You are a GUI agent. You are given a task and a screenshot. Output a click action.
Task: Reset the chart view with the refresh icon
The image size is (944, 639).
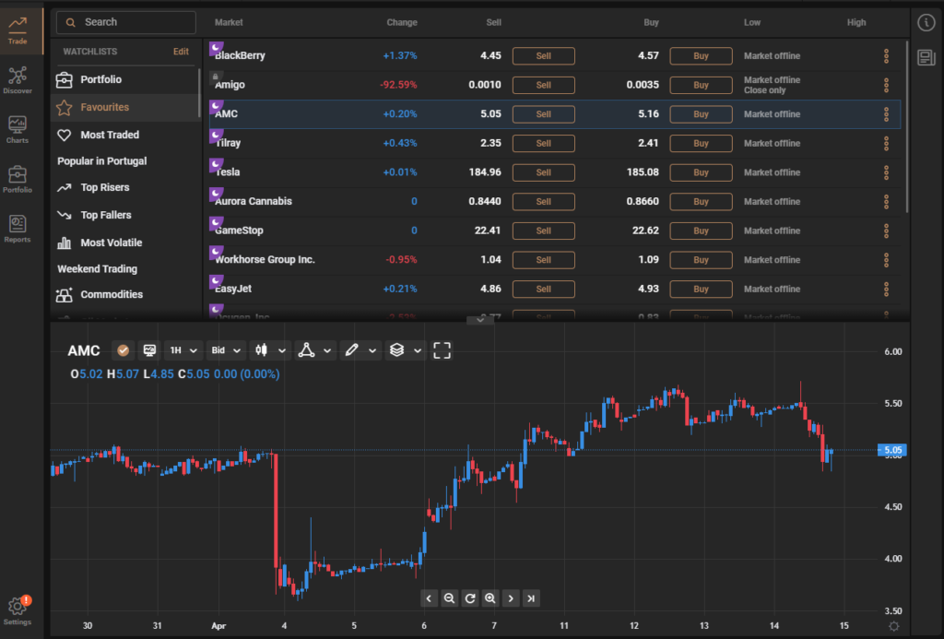pyautogui.click(x=469, y=598)
